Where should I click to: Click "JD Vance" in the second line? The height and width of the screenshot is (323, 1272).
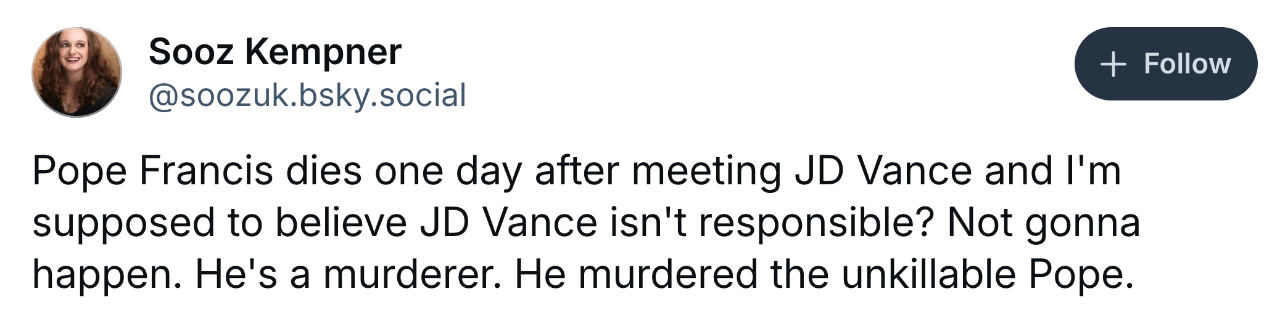[508, 223]
